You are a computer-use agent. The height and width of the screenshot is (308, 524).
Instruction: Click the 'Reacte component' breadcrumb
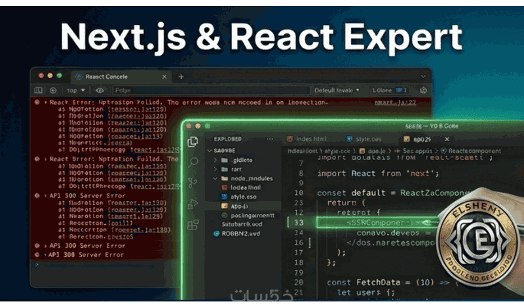coord(474,151)
